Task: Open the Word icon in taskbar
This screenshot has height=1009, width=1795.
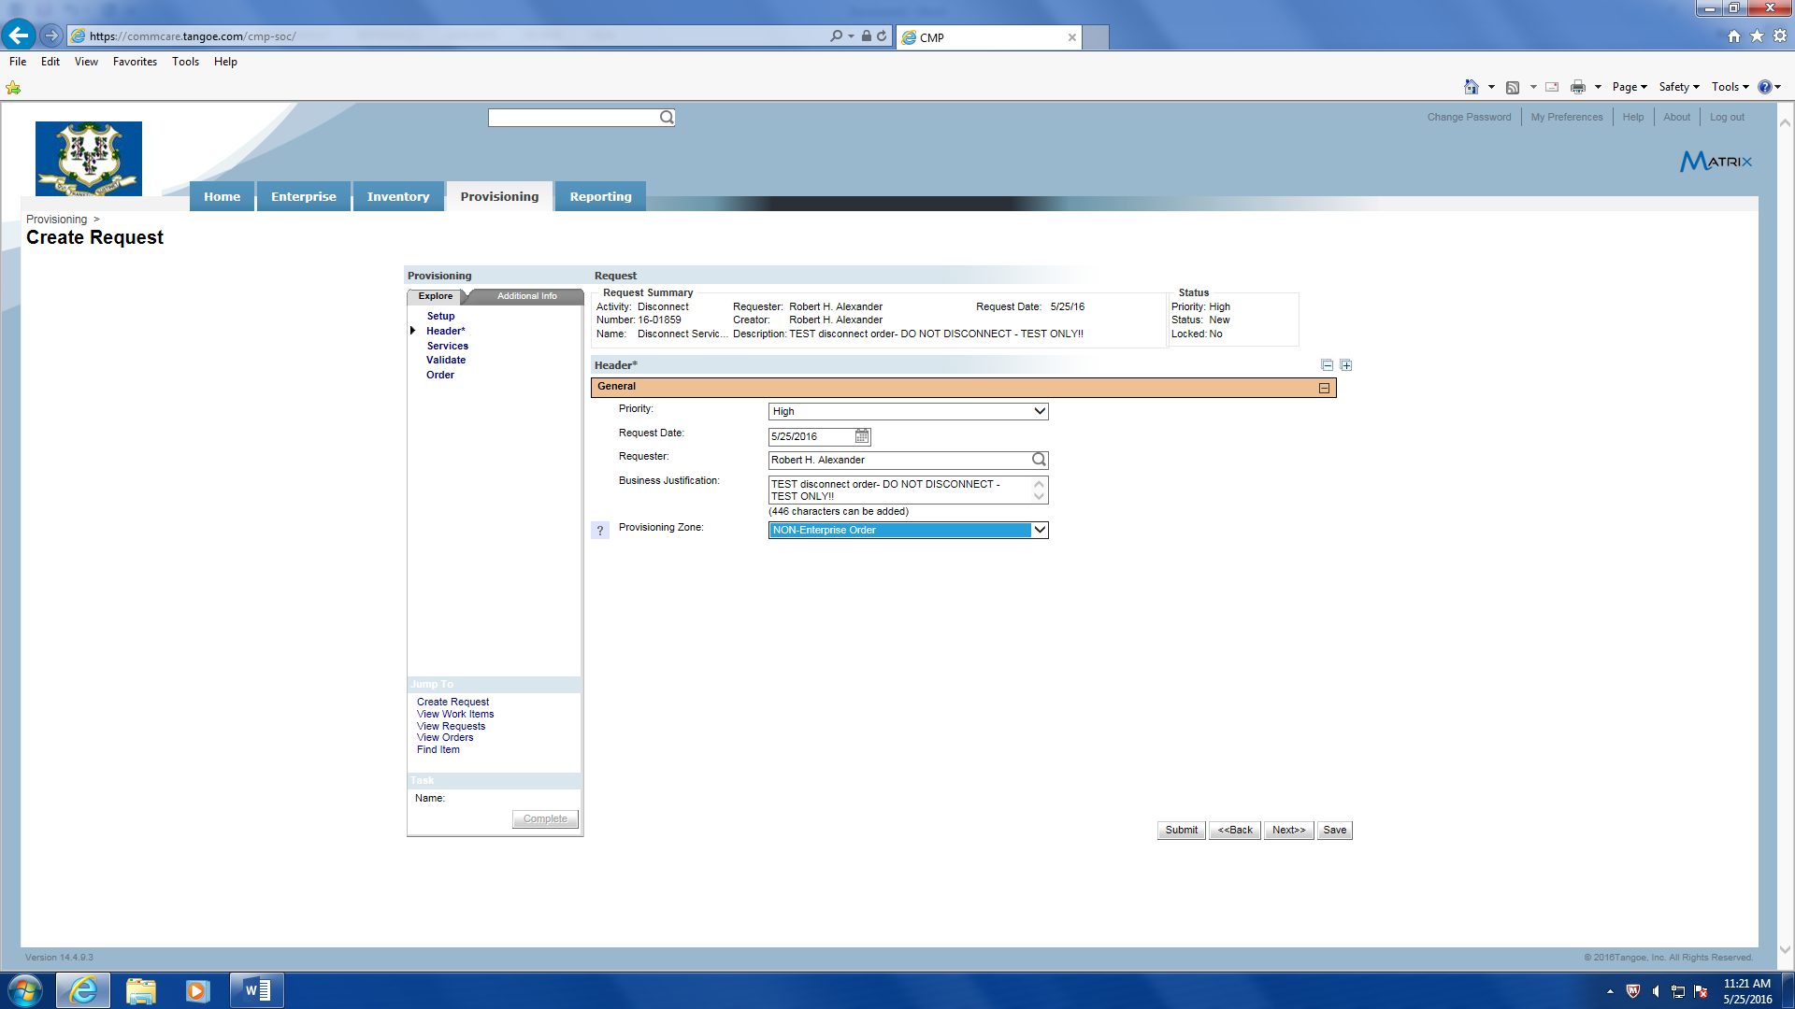Action: click(x=257, y=990)
